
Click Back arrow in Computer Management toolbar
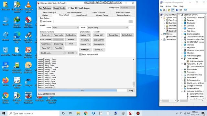[161, 10]
